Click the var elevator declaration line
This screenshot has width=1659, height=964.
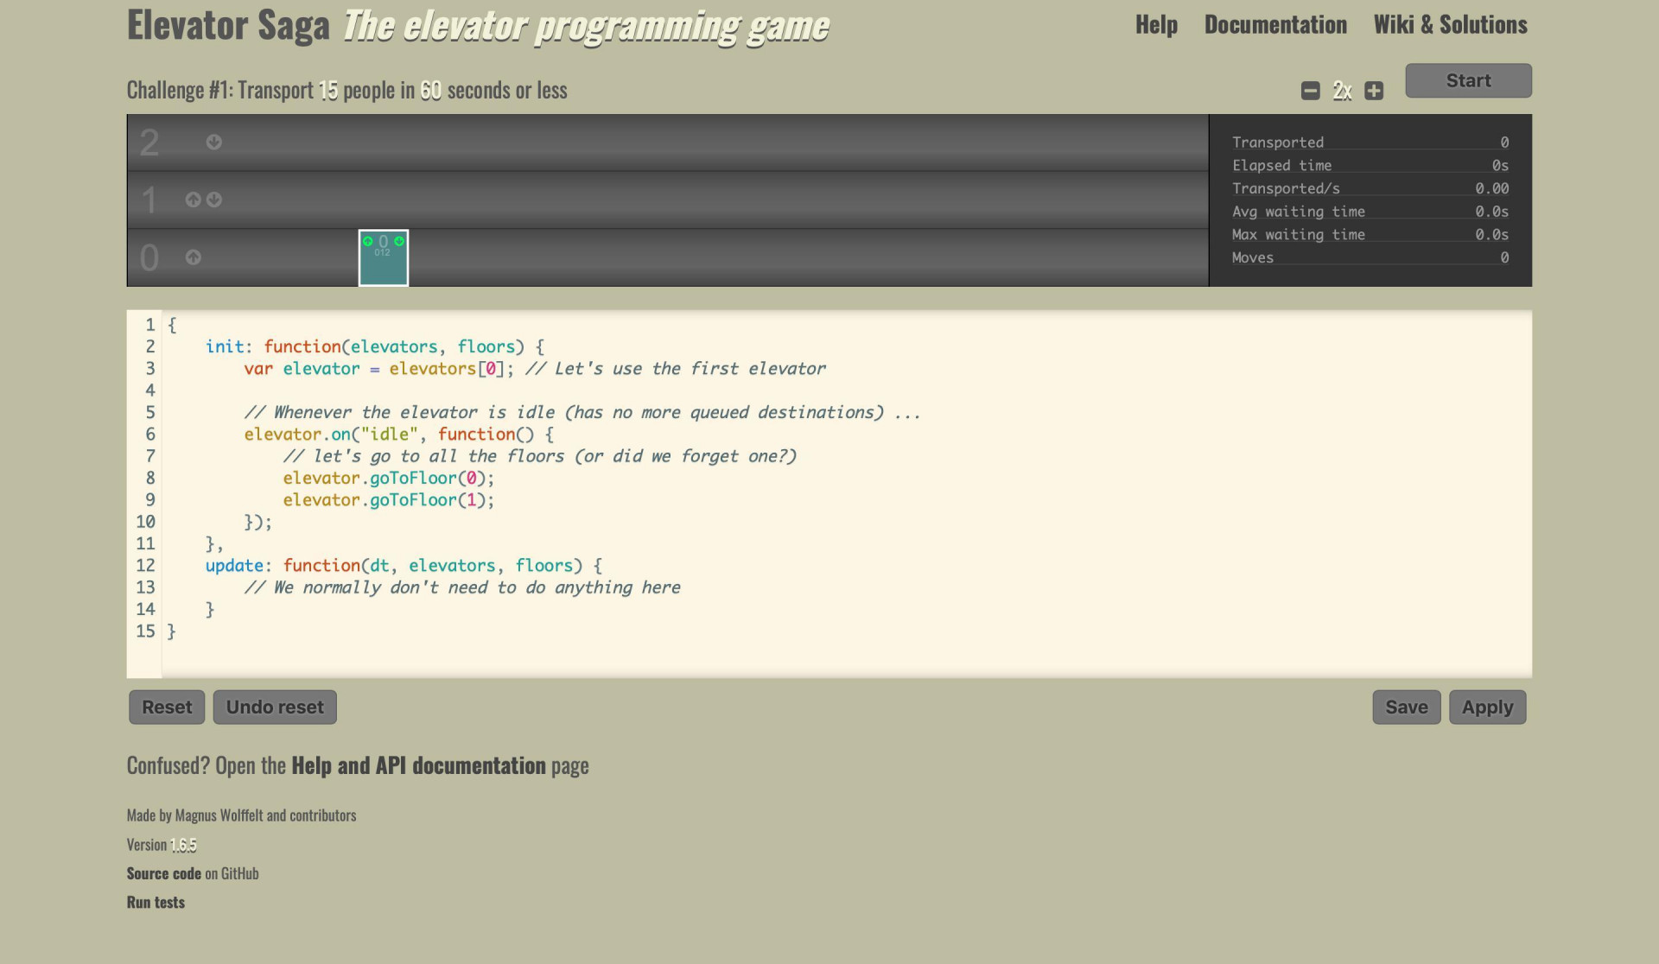[535, 368]
